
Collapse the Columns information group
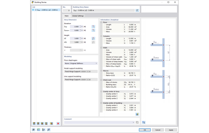[101, 36]
